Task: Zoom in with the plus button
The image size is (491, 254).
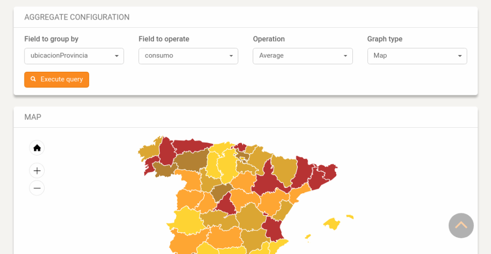Action: [x=37, y=170]
